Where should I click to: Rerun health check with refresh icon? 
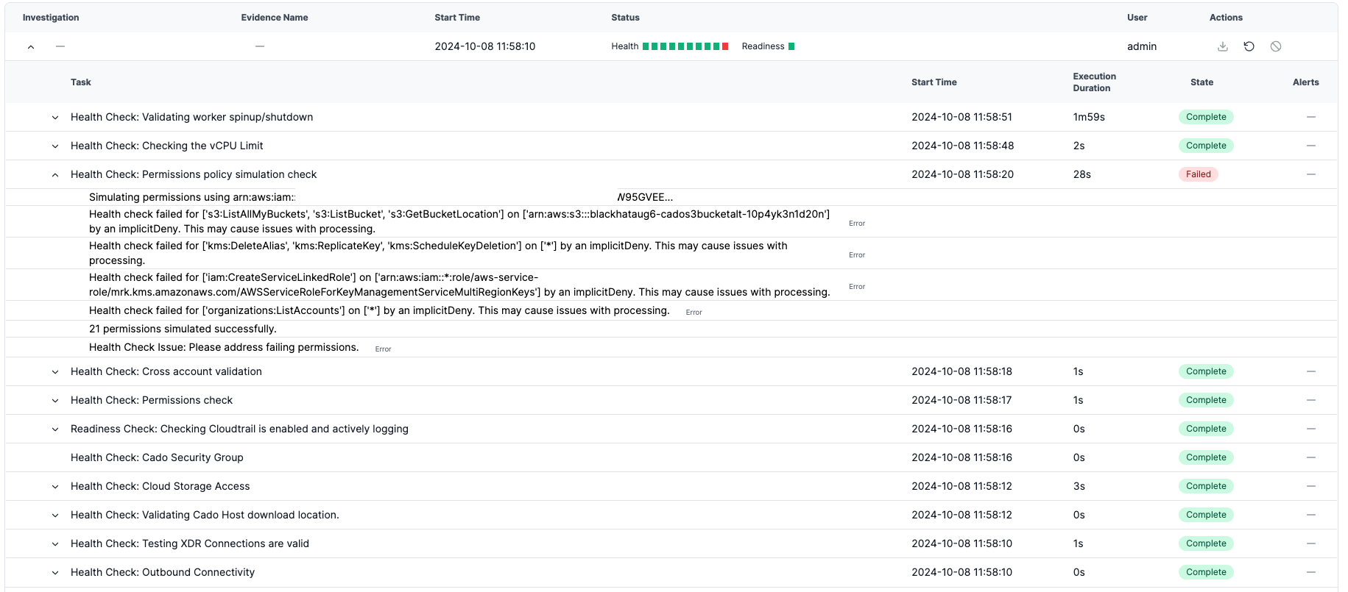point(1249,46)
